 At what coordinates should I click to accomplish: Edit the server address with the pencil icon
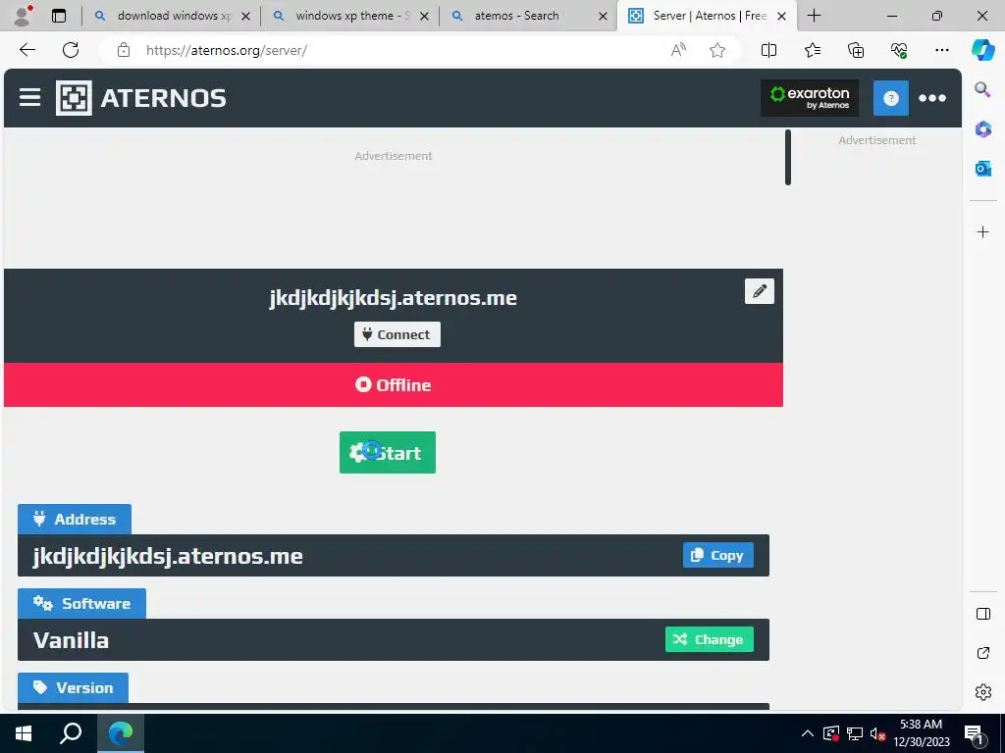(x=760, y=291)
